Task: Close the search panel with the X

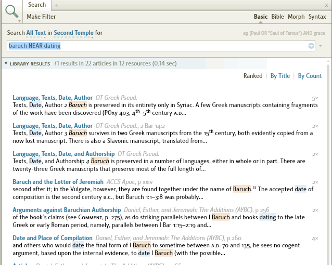Action: click(326, 5)
